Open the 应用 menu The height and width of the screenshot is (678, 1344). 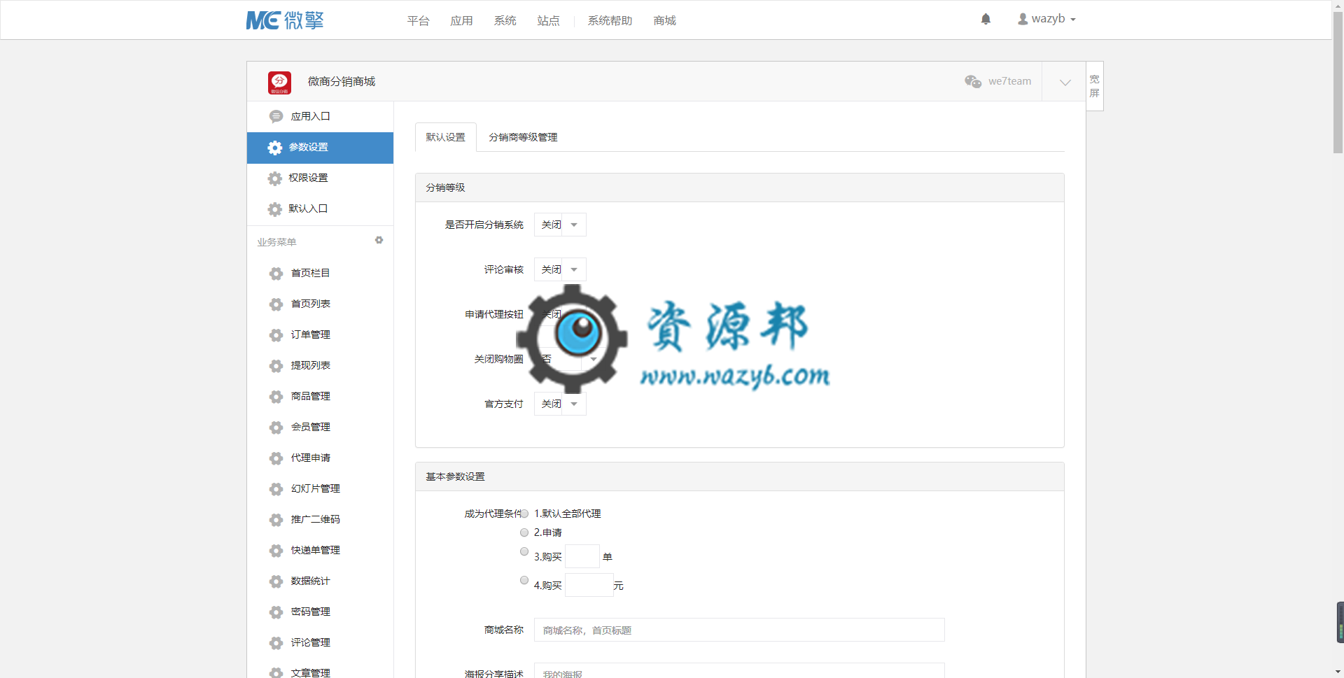[x=461, y=21]
